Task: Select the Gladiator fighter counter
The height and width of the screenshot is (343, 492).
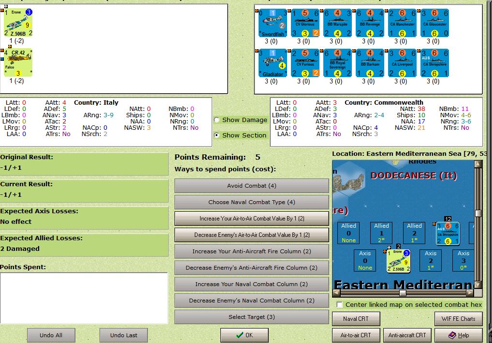Action: pos(273,63)
